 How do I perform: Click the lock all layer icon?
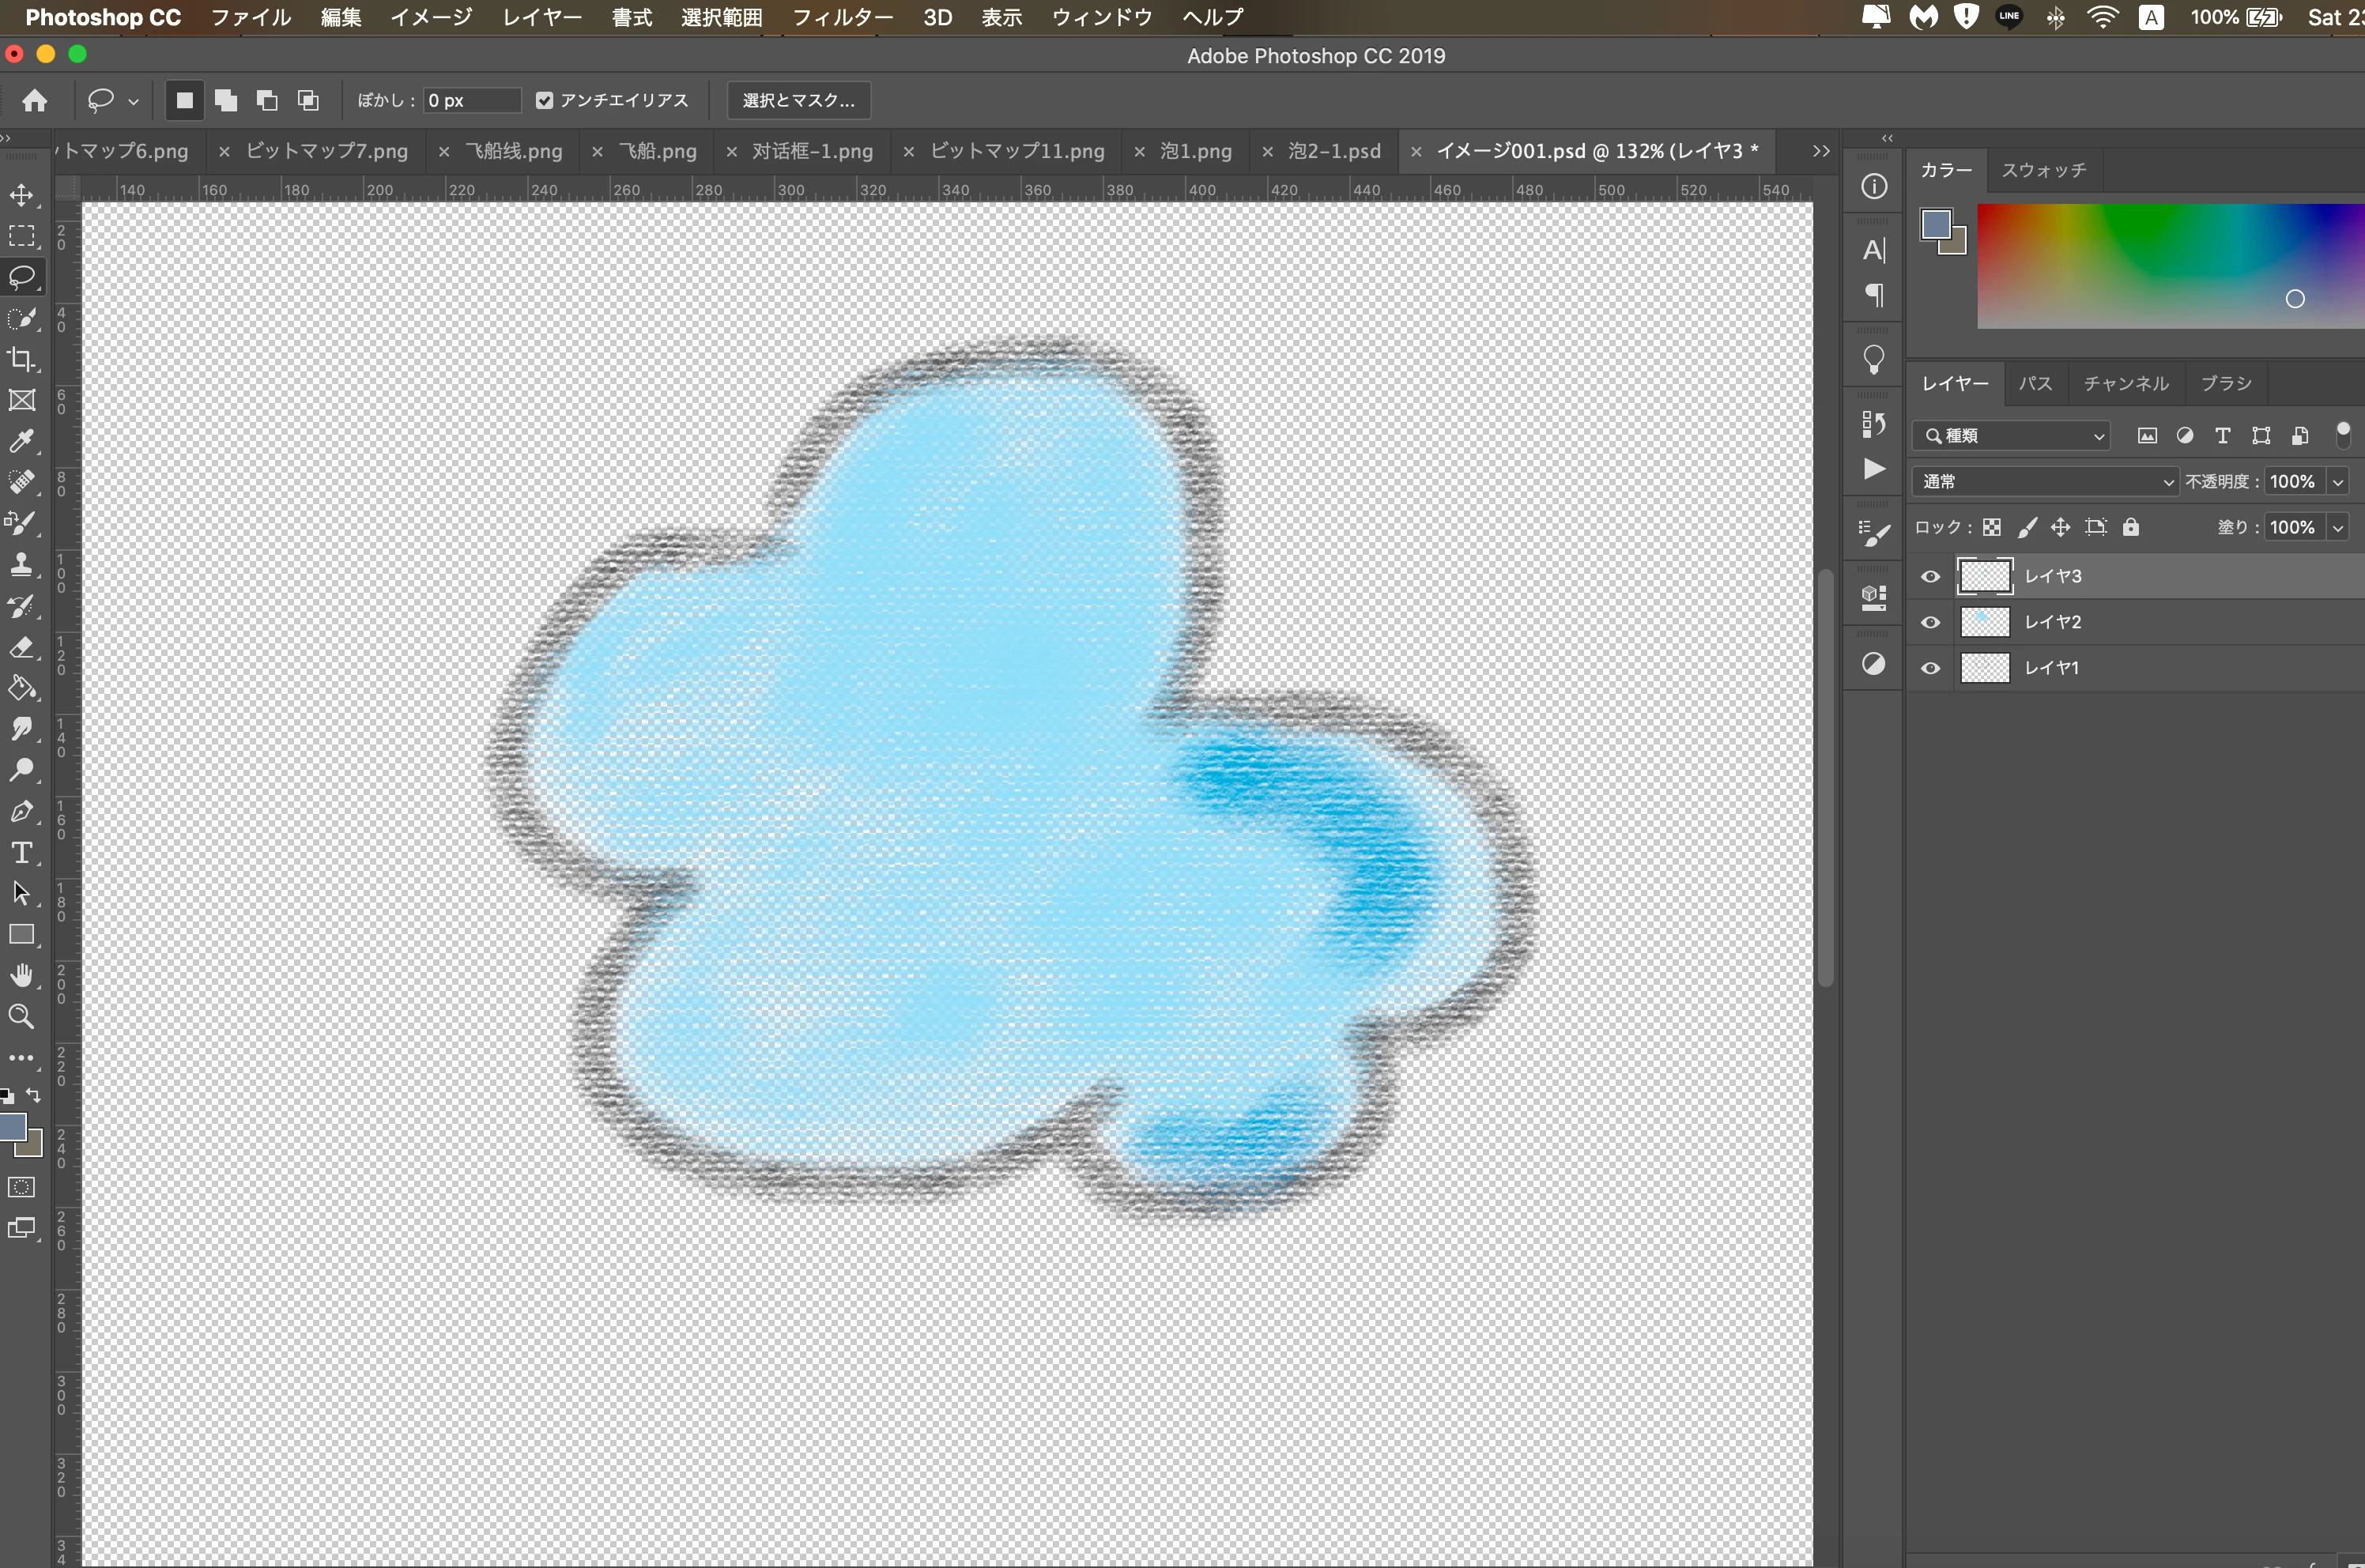click(x=2131, y=527)
